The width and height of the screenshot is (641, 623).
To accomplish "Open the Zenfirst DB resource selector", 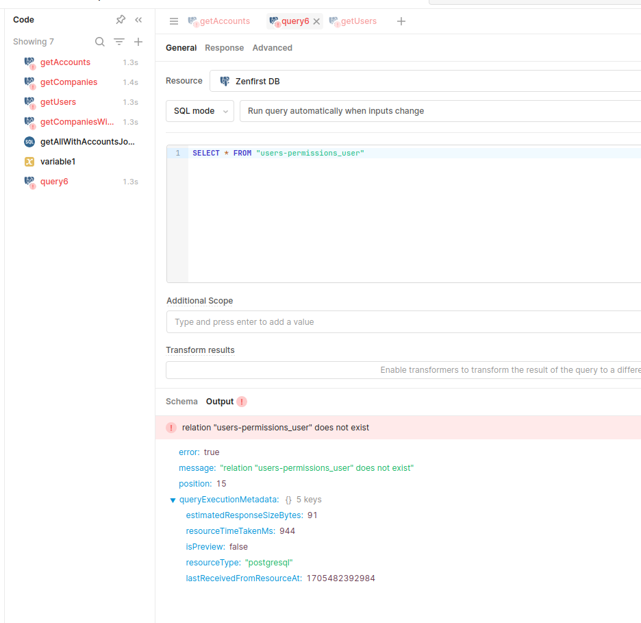I will tap(425, 81).
